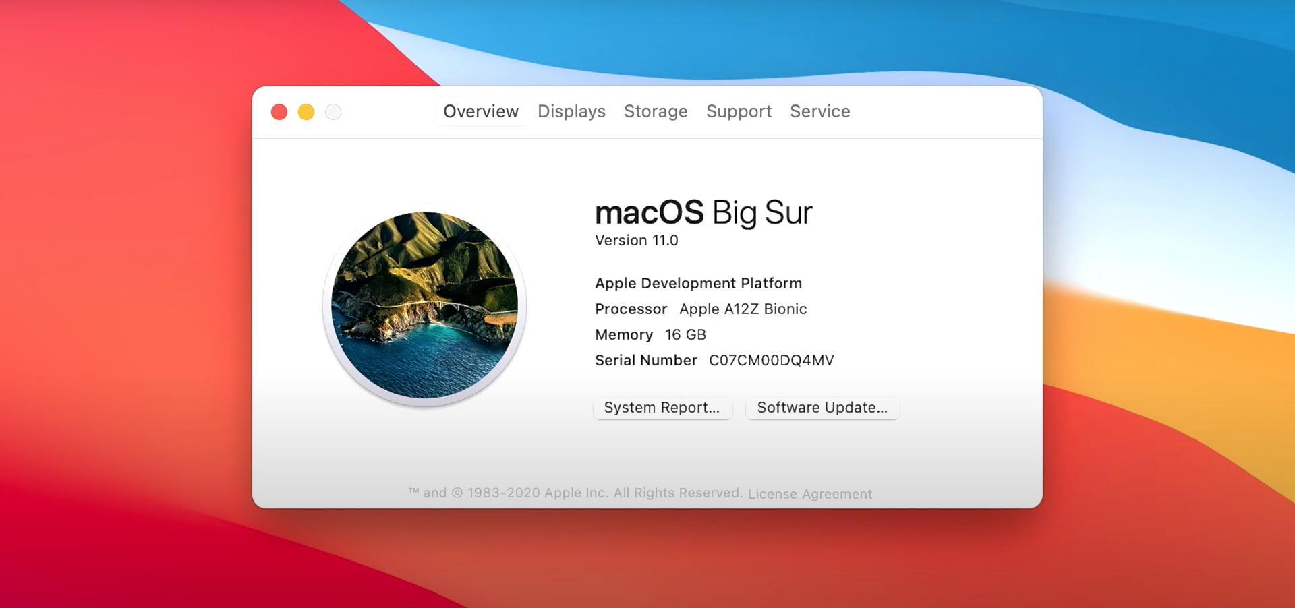This screenshot has height=608, width=1295.
Task: Click the Apple copyright notice text
Action: coord(575,493)
